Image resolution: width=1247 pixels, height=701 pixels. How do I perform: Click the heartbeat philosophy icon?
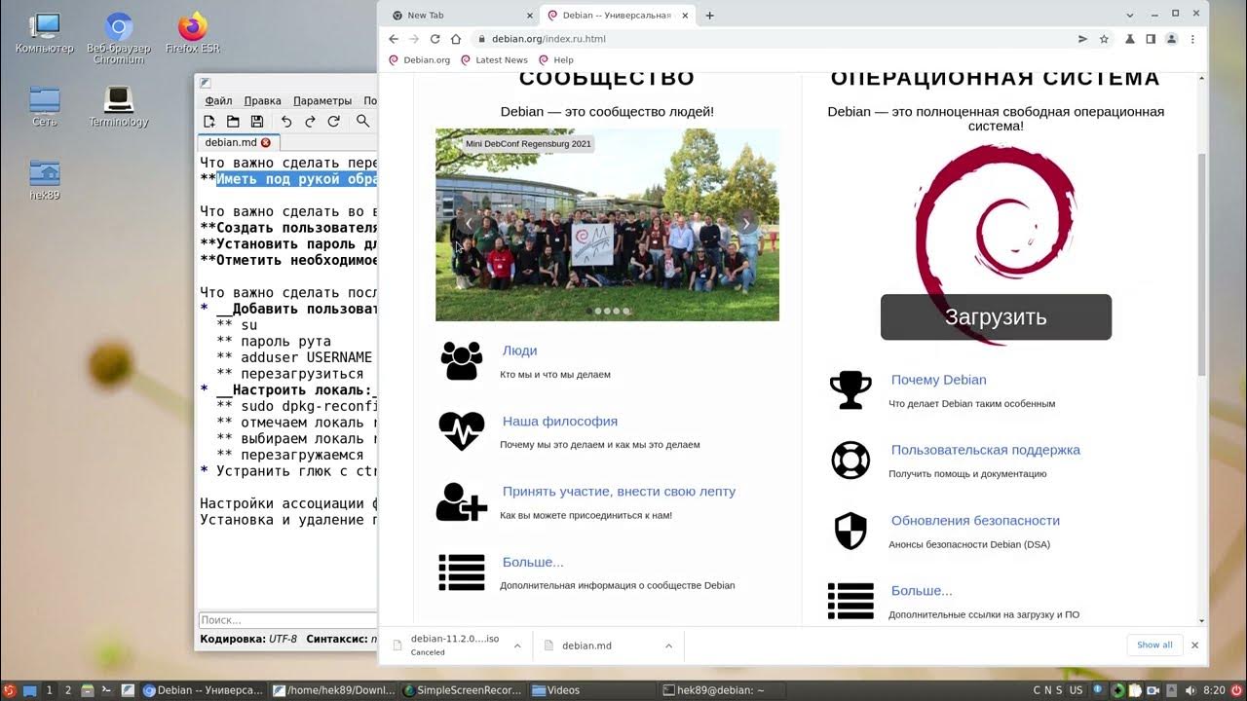[x=462, y=430]
